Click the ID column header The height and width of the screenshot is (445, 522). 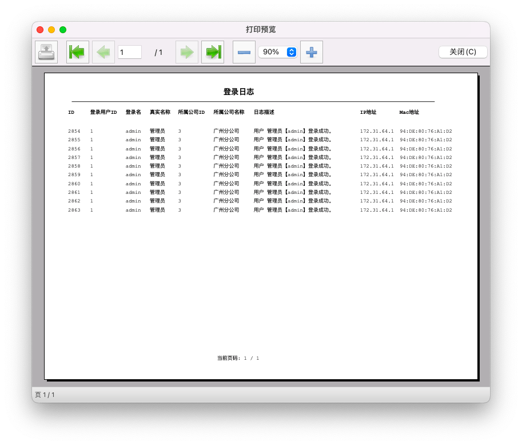pos(71,112)
